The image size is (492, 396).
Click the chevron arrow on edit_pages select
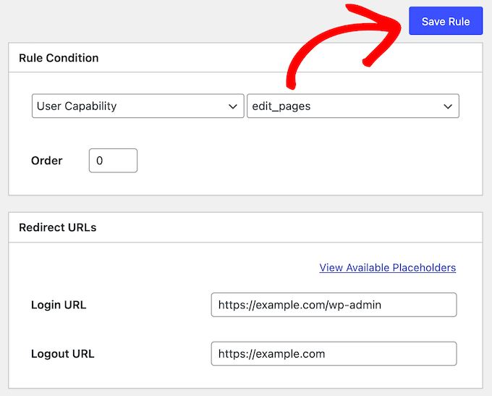448,106
